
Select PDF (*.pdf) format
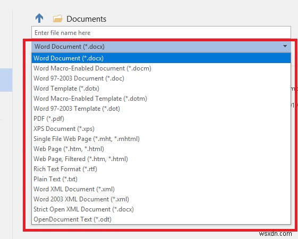click(x=161, y=119)
